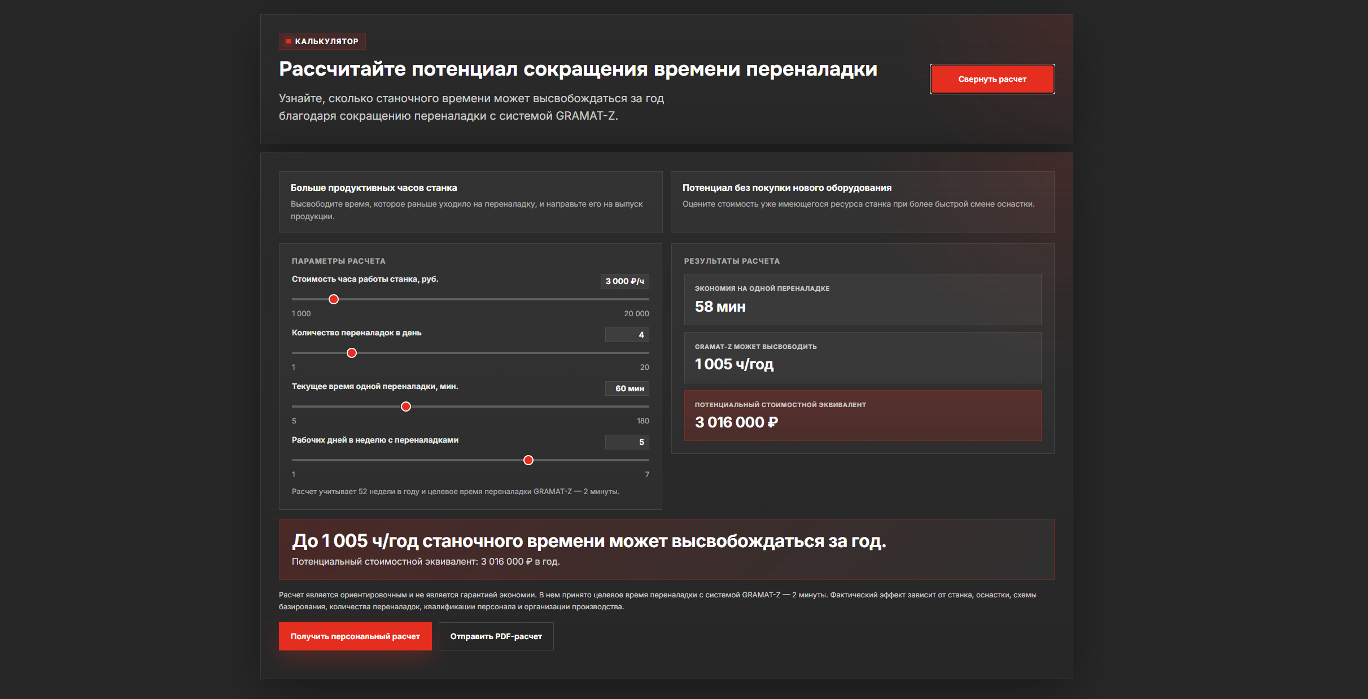
Task: Click the РЕЗУЛЬТАТЫ РАСЧЕТА section title
Action: [732, 261]
